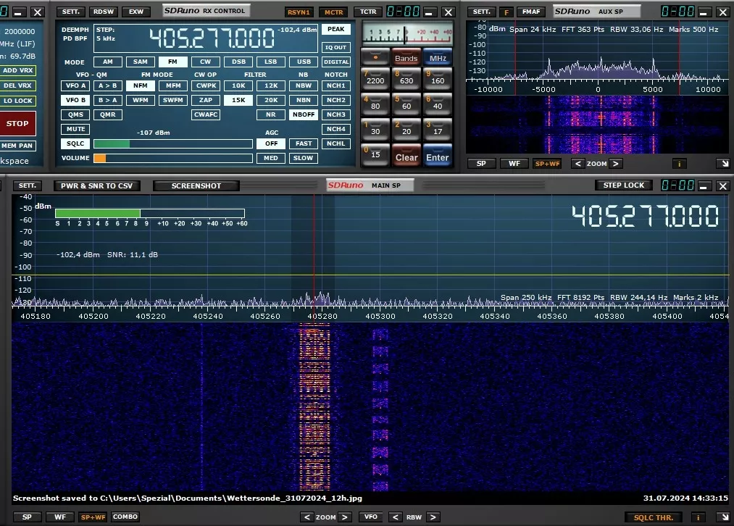Click the SQLC THR. button
Screen dimensions: 734x526
tap(653, 517)
